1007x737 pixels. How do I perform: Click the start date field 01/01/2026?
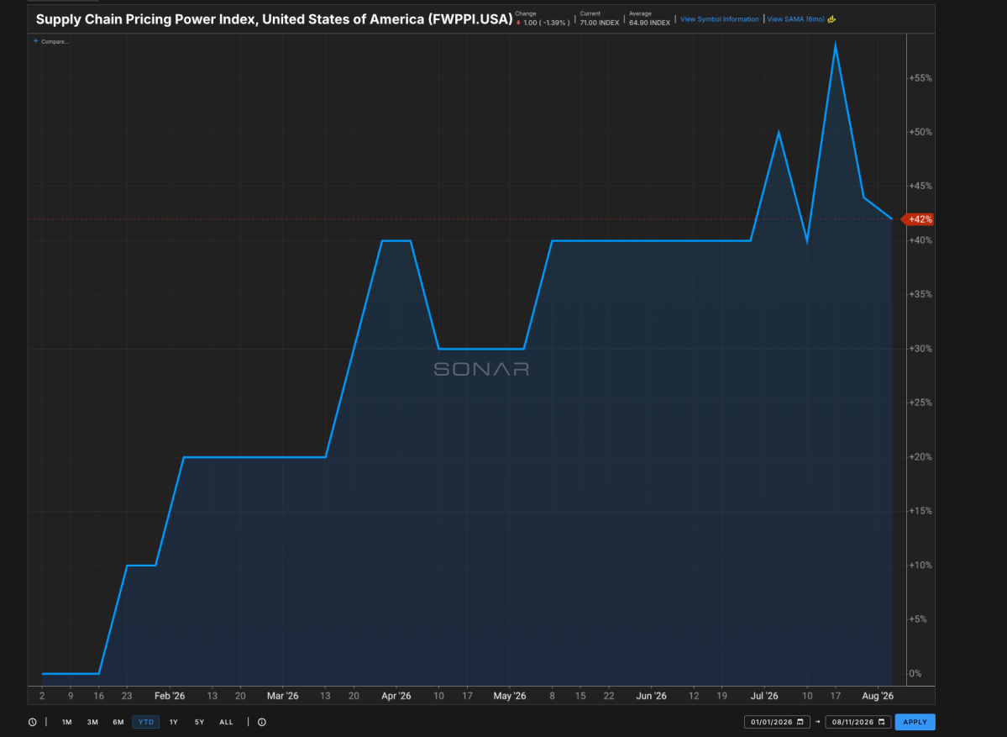point(777,722)
